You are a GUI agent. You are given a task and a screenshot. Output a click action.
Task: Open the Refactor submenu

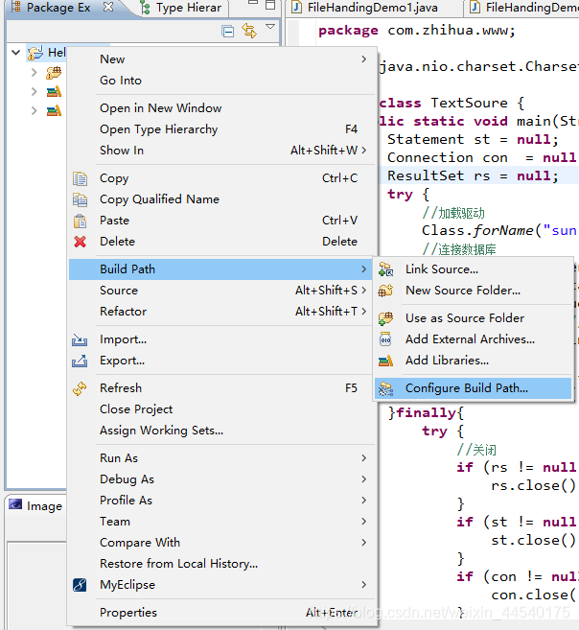coord(222,312)
